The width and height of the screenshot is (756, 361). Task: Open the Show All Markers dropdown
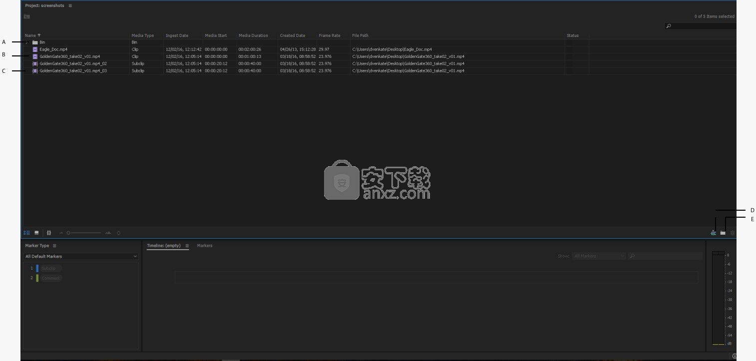(x=599, y=256)
